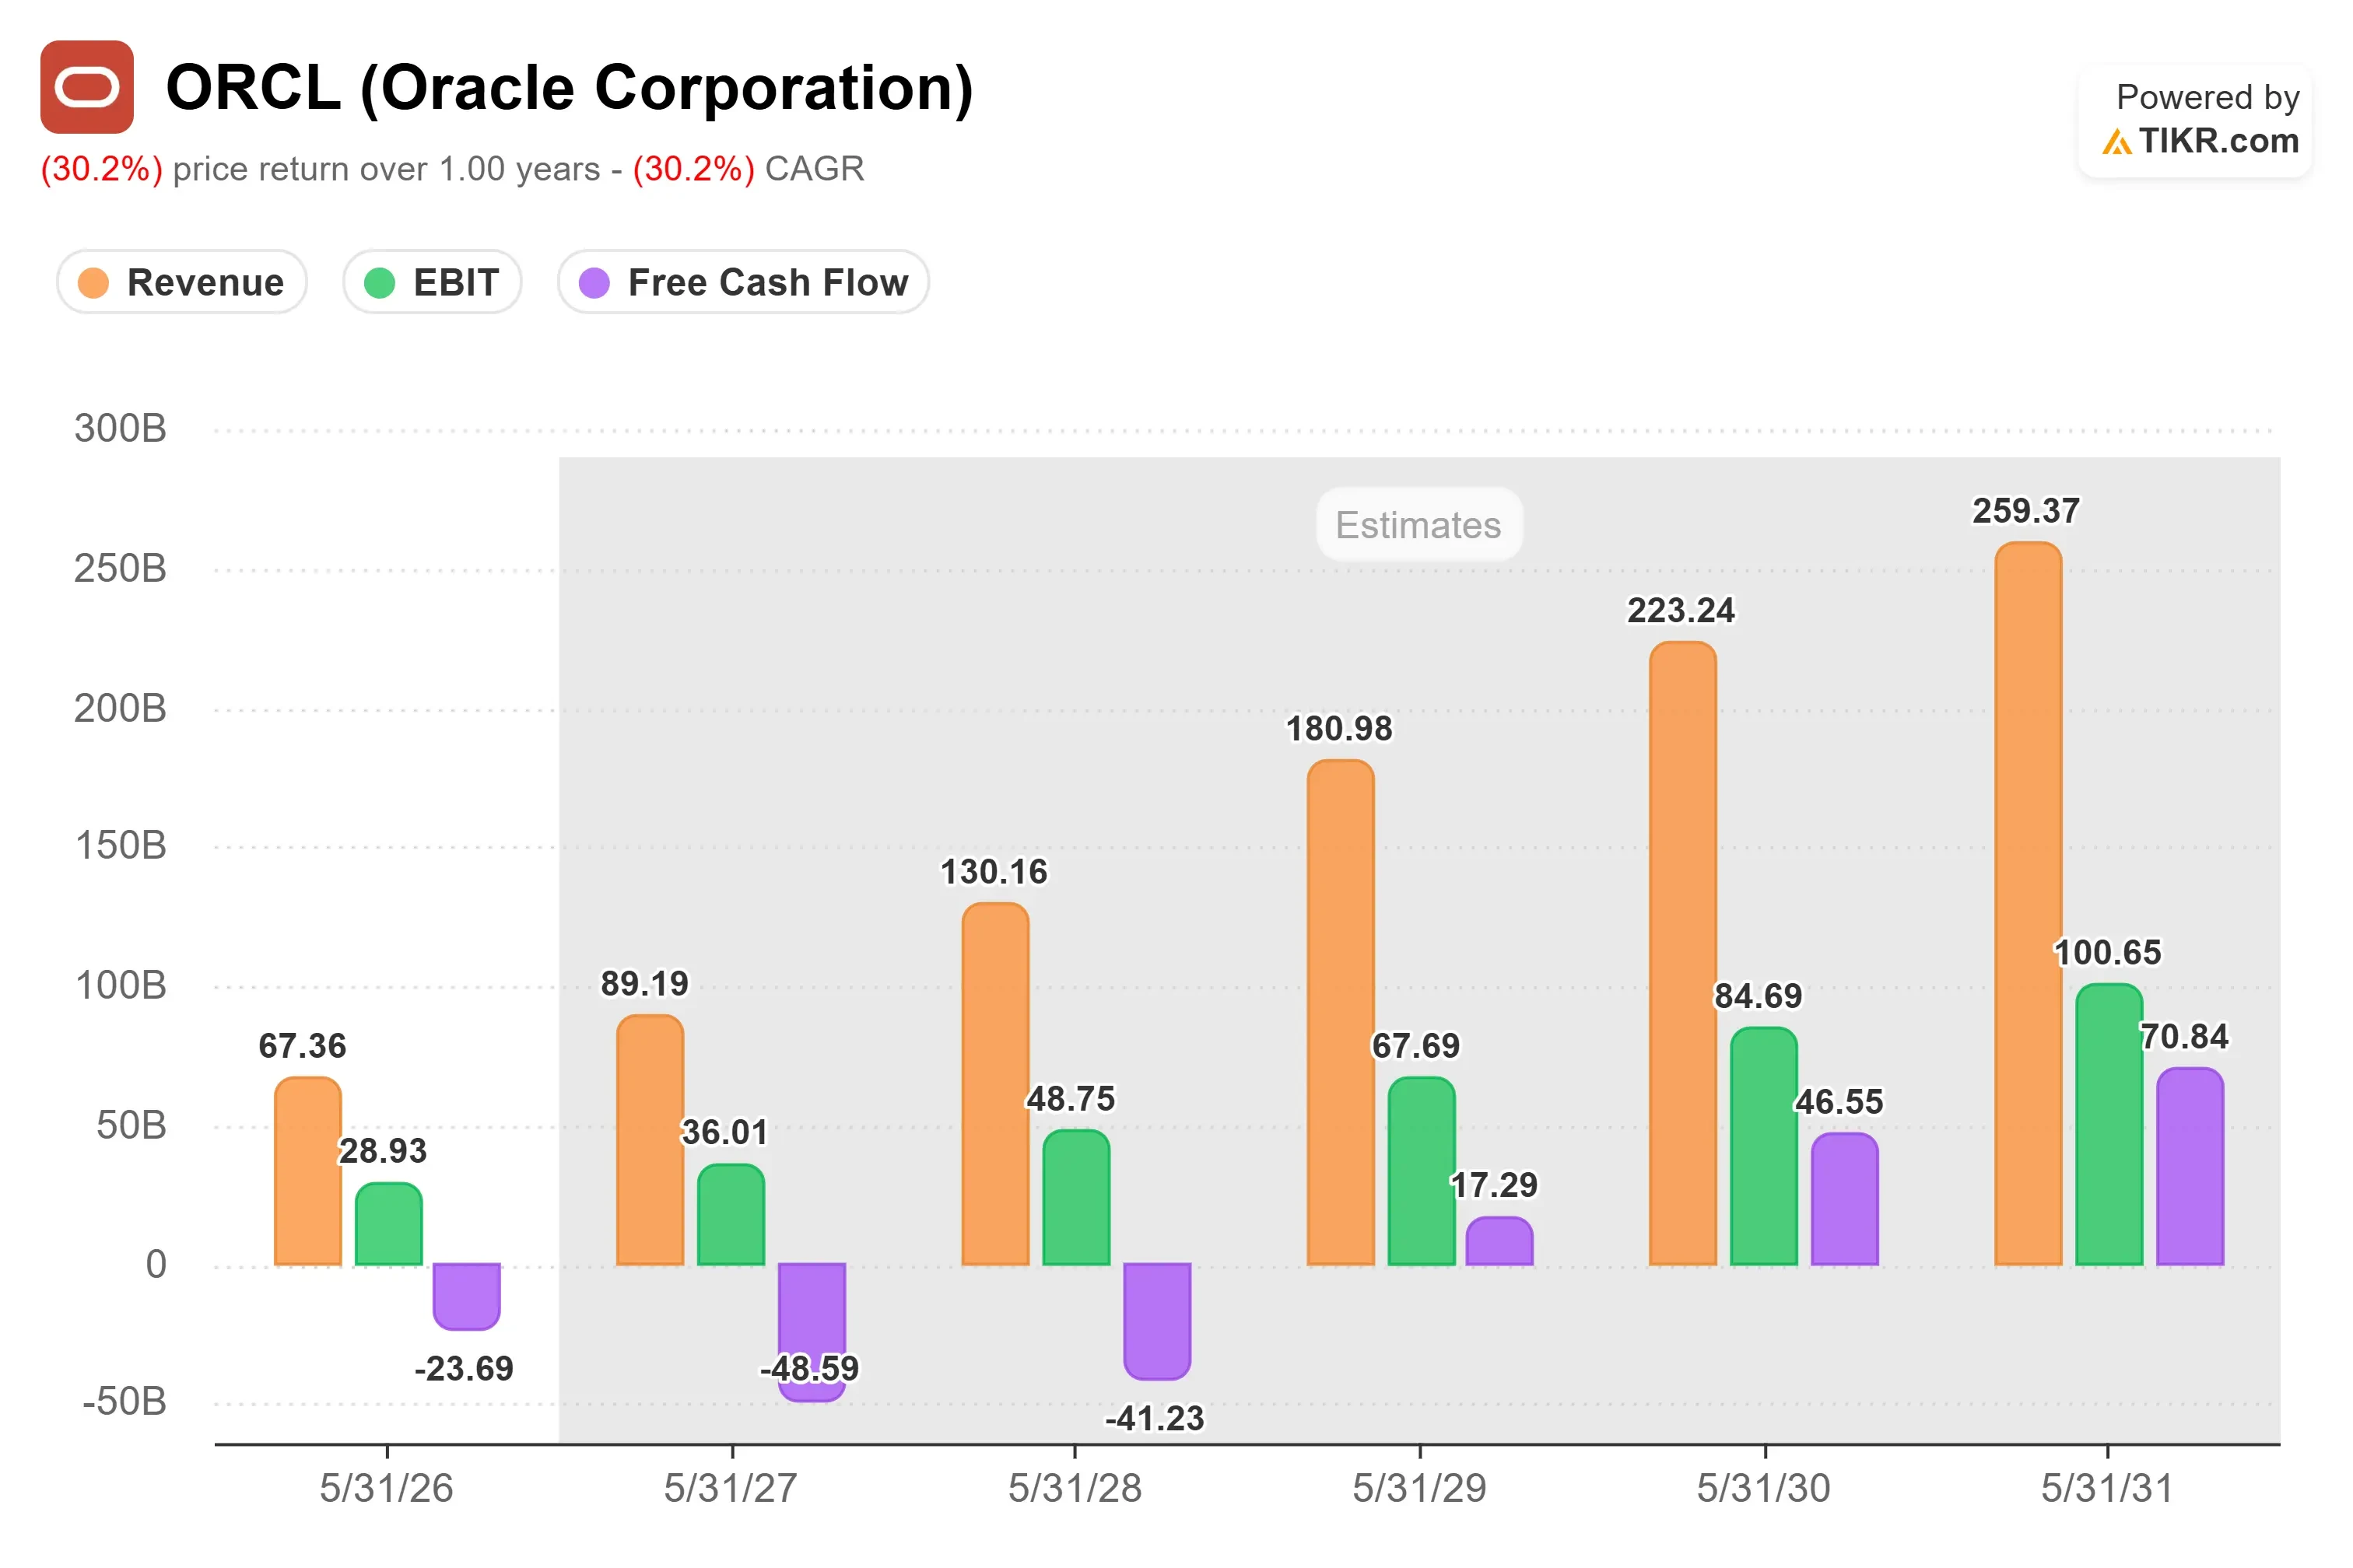2353x1568 pixels.
Task: Click the 5/31/31 axis label
Action: click(2108, 1488)
